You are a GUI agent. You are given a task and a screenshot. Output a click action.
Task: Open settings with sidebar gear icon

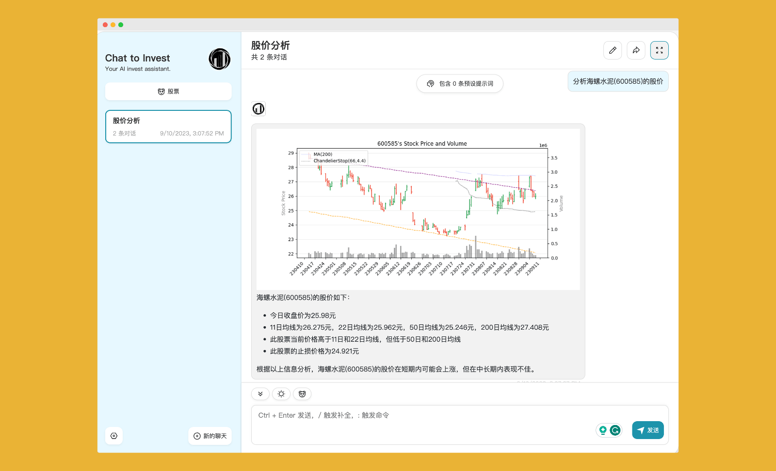pyautogui.click(x=114, y=436)
